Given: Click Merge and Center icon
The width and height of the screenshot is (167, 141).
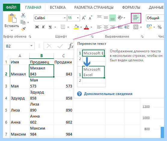Looking at the screenshot, I should pyautogui.click(x=136, y=27).
